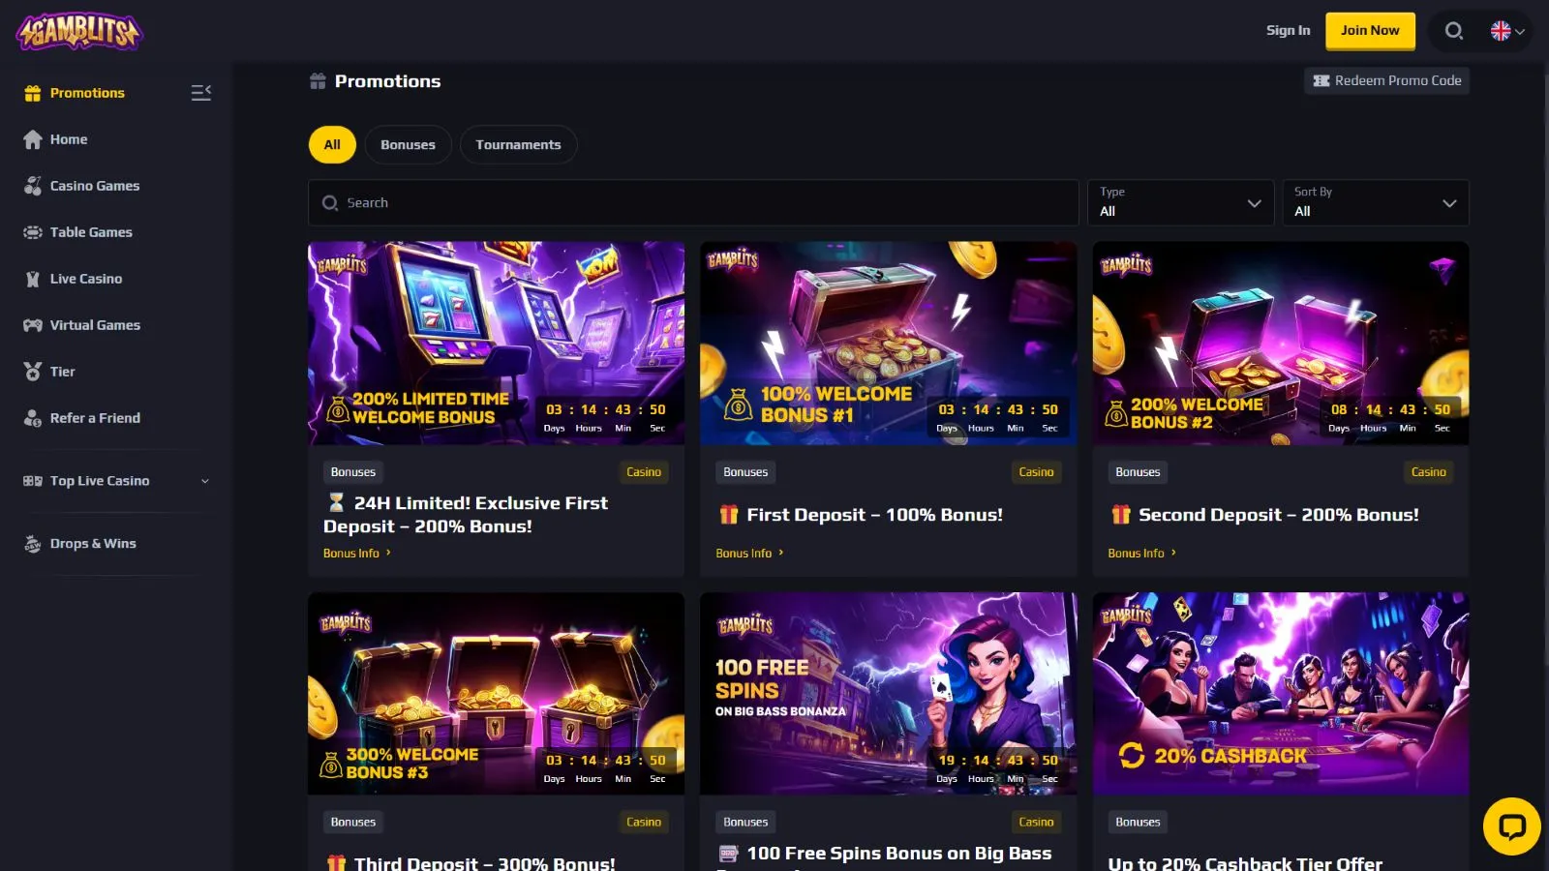The image size is (1549, 871).
Task: Click the search magnifier icon in header
Action: click(1453, 31)
